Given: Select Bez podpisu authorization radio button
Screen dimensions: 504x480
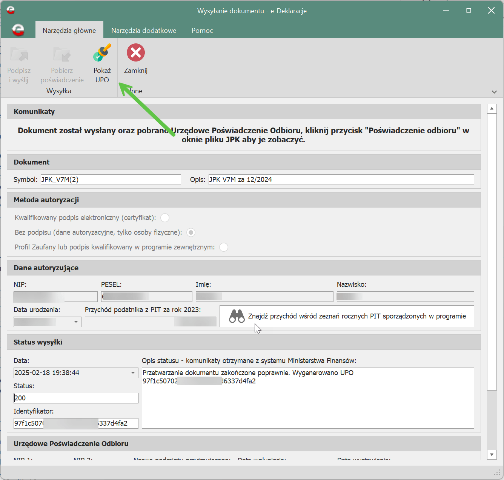Looking at the screenshot, I should [191, 232].
